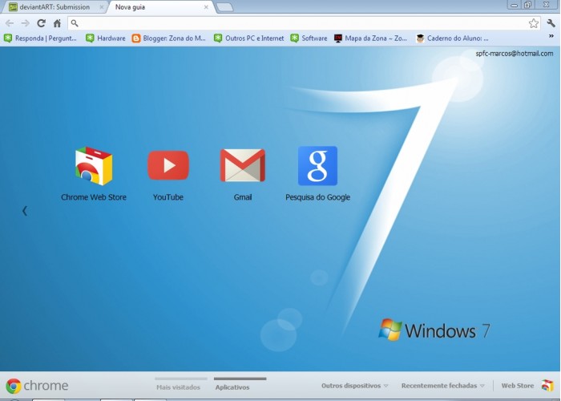This screenshot has height=401, width=561.
Task: Click the reload page icon
Action: tap(41, 23)
